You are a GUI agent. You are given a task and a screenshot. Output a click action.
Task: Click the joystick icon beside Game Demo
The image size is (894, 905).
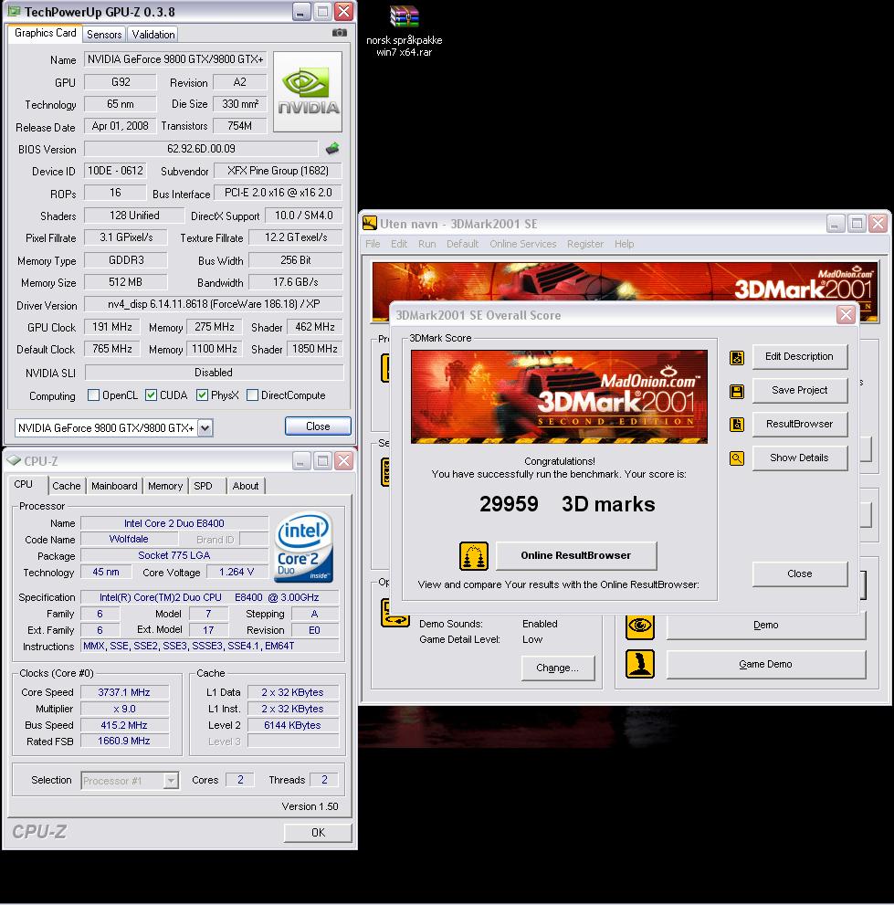point(640,664)
